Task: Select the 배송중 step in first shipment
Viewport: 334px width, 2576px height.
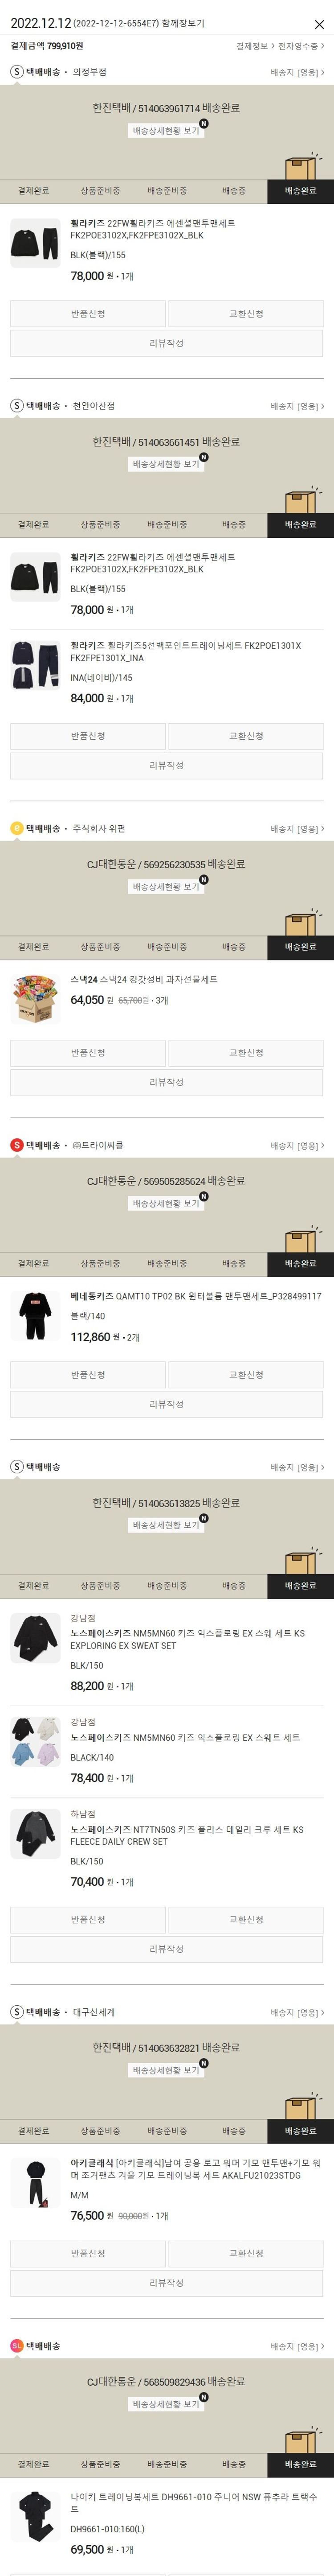Action: tap(234, 191)
